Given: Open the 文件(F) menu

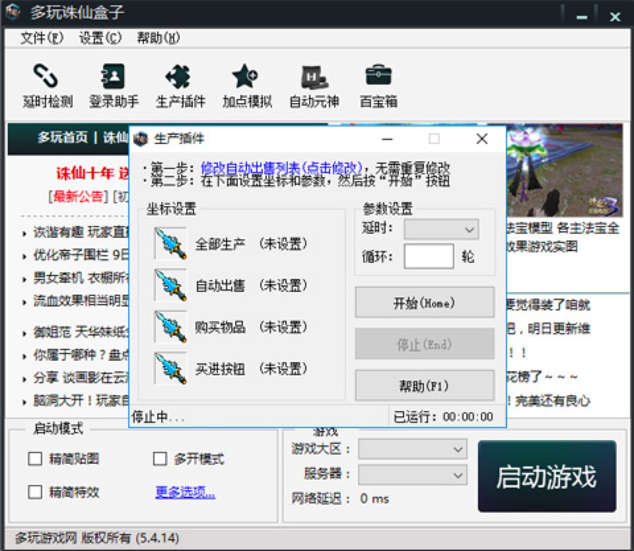Looking at the screenshot, I should coord(42,38).
